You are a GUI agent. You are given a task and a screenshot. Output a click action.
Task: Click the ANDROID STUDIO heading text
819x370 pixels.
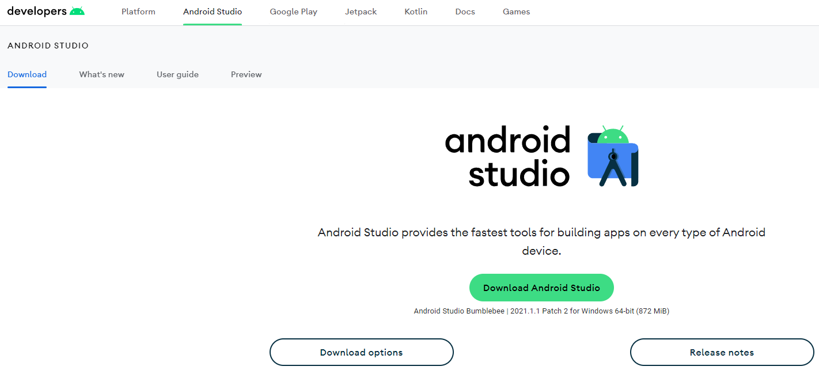click(48, 46)
